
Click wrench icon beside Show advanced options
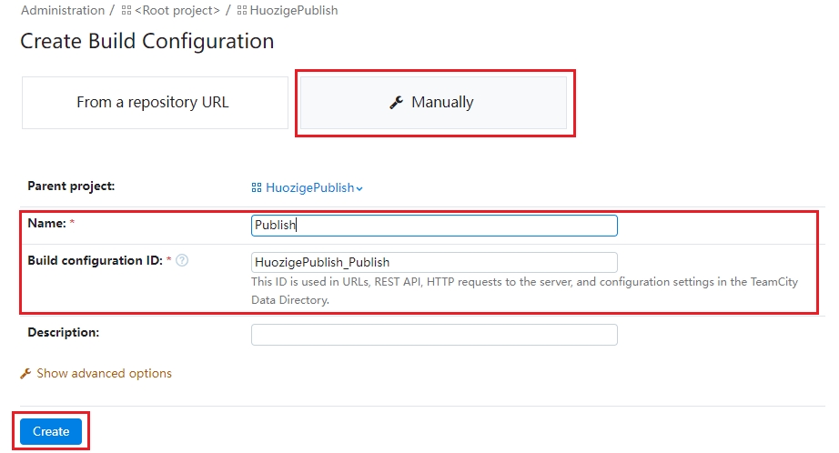[x=25, y=374]
